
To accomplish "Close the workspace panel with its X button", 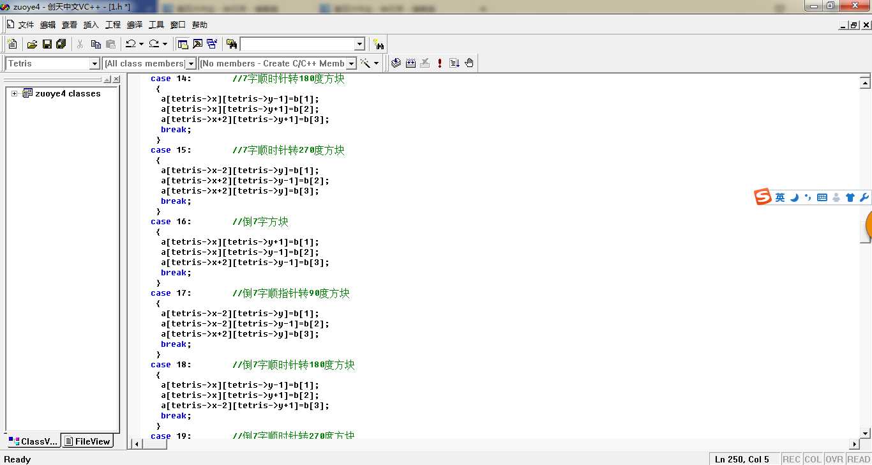I will click(x=116, y=79).
